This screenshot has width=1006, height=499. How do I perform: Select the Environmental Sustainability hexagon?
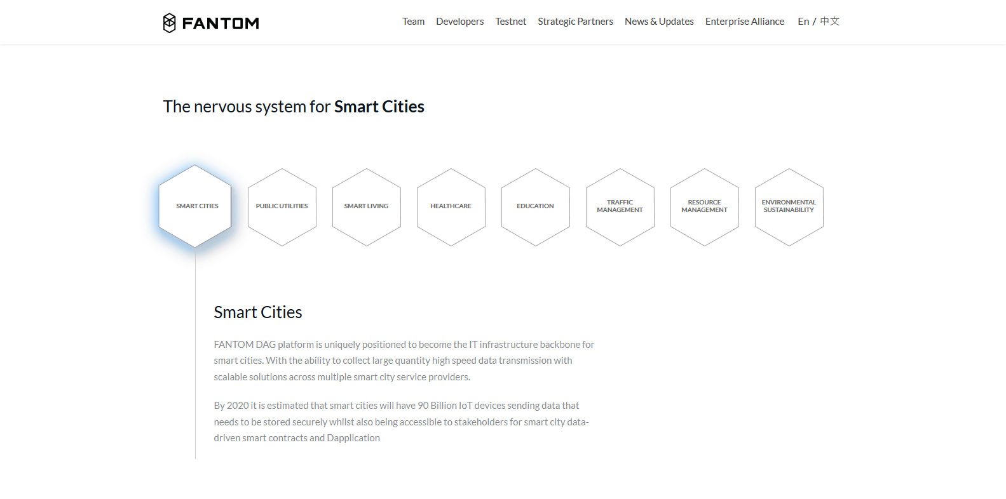[789, 207]
